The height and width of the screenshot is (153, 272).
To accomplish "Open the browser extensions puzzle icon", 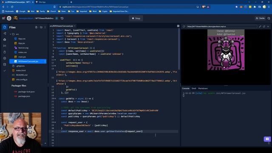I will 255,7.
